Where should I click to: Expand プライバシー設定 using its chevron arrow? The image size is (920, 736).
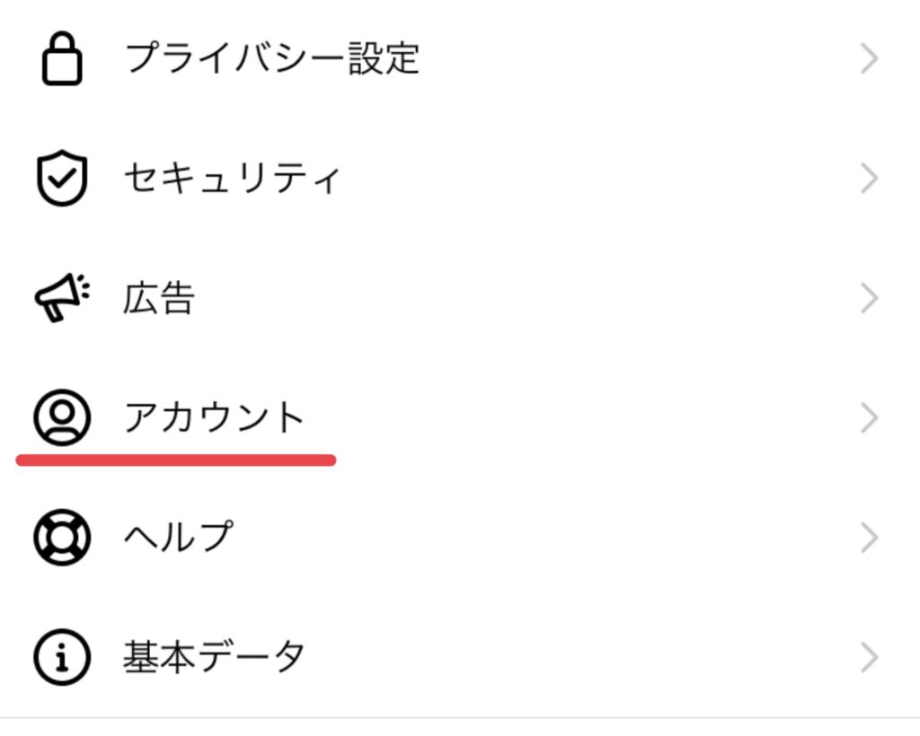tap(868, 60)
